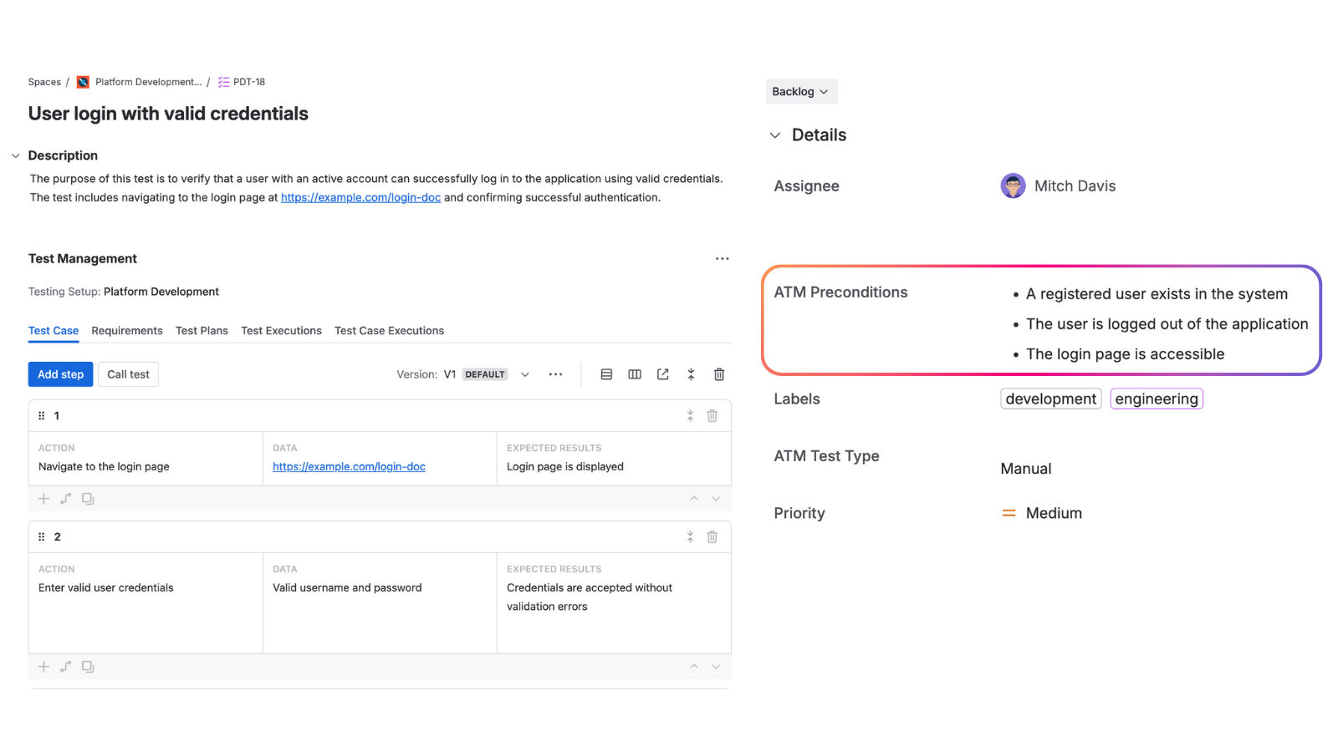
Task: Select the Test Case tab
Action: [x=54, y=331]
